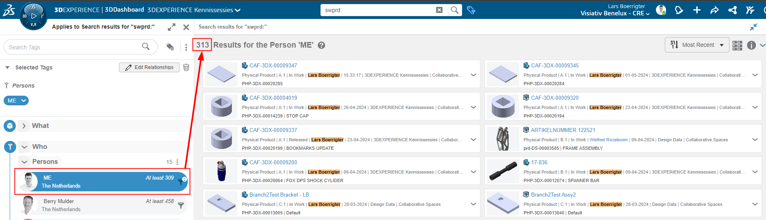This screenshot has width=766, height=220.
Task: Click thumbnail of CAF-3DX-00009200 shock cylinder
Action: pos(221,171)
